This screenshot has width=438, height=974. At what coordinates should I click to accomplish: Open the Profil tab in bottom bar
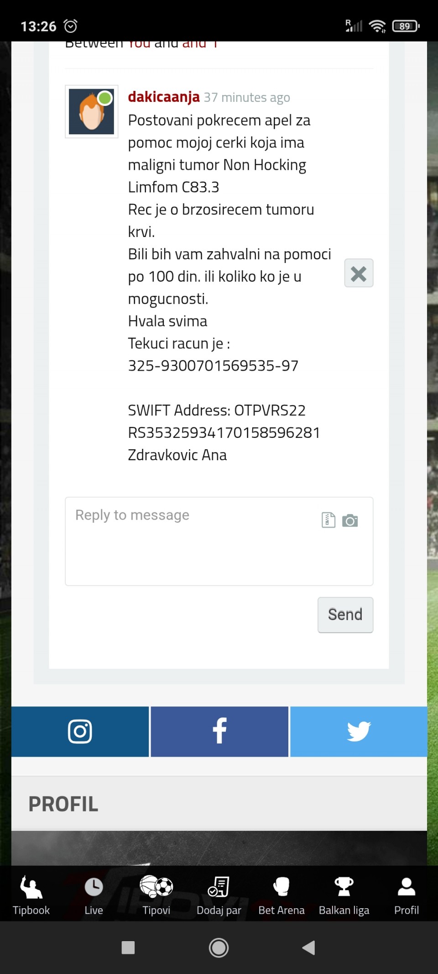[x=407, y=895]
